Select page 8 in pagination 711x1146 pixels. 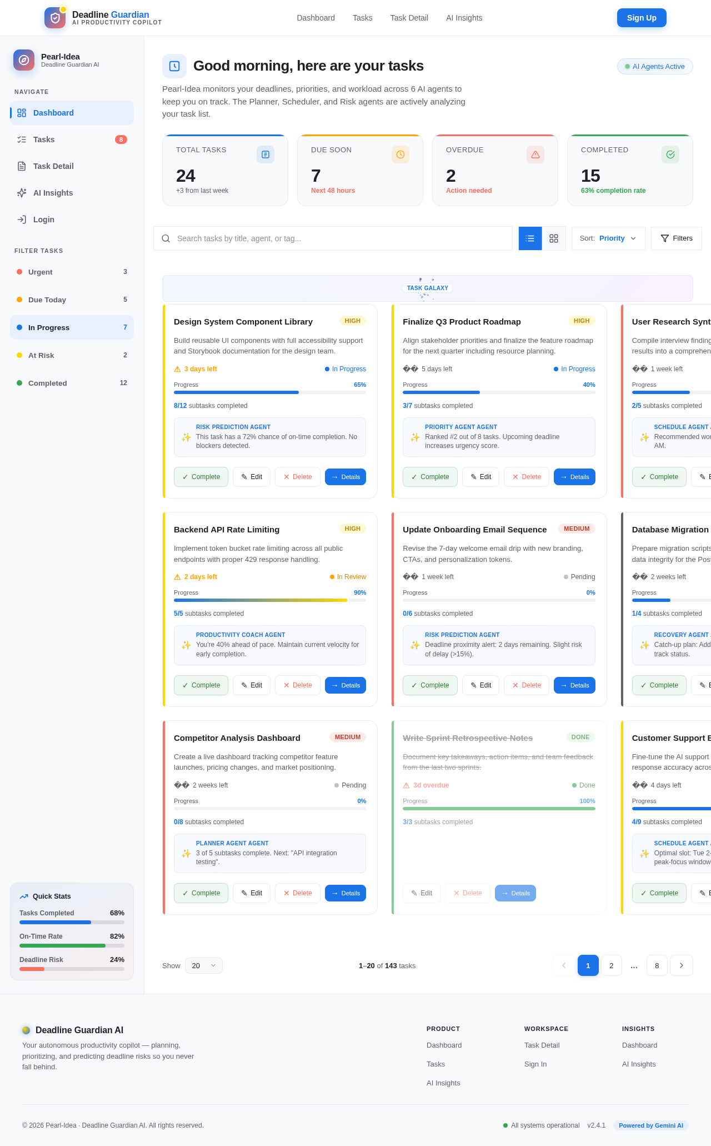(x=657, y=965)
